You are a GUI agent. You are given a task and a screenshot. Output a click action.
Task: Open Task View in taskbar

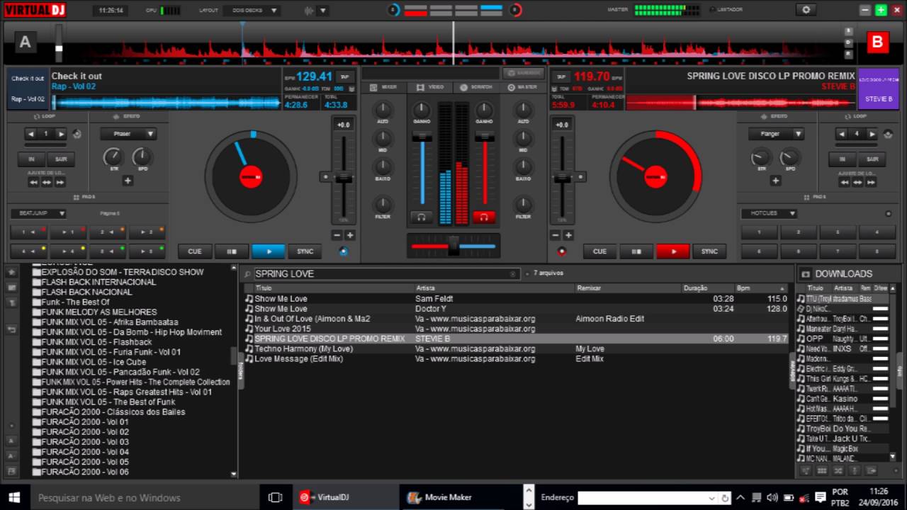coord(276,497)
